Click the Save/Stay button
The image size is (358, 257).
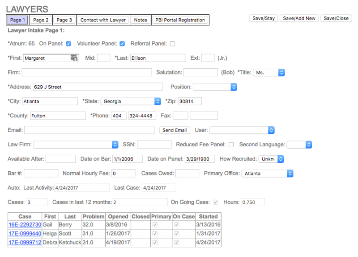point(263,18)
